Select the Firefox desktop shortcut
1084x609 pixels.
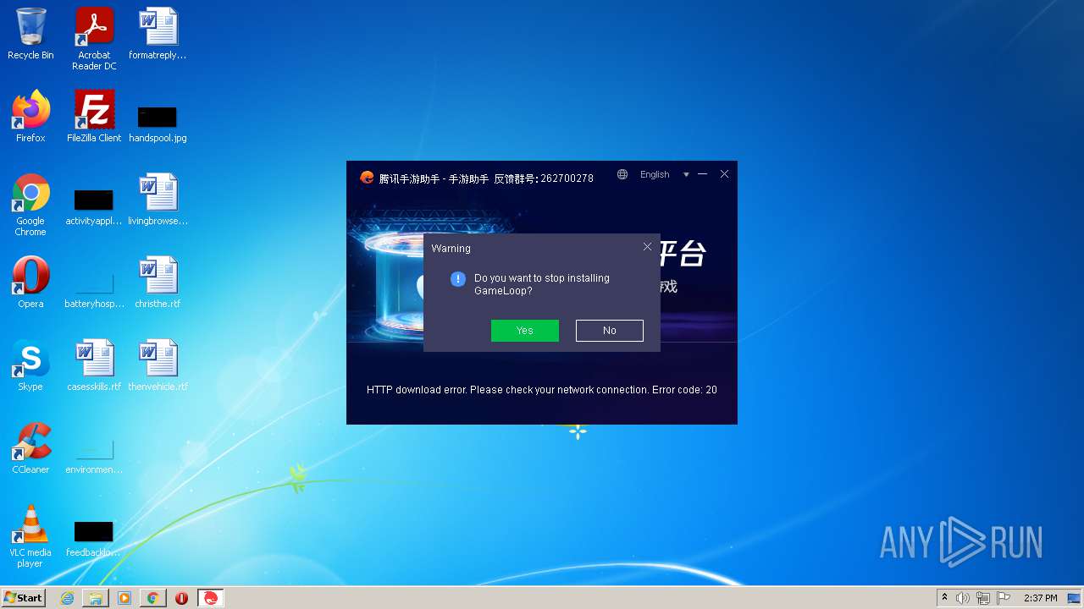point(30,117)
